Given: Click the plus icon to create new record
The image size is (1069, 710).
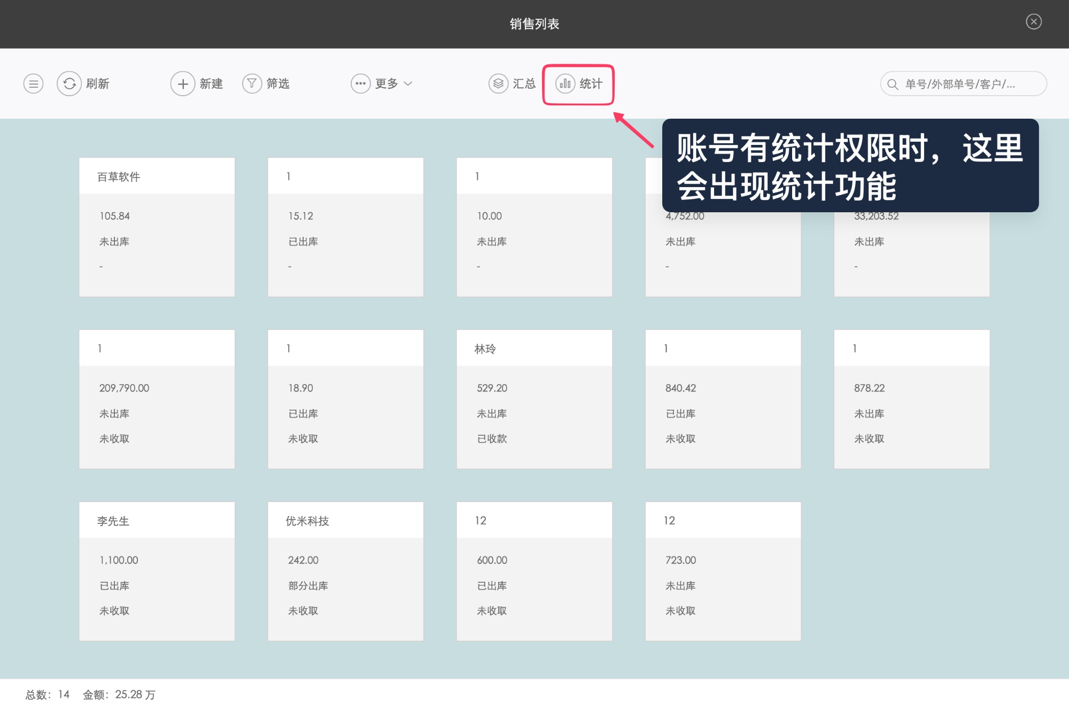Looking at the screenshot, I should click(182, 83).
